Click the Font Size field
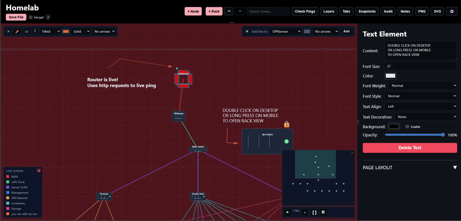The image size is (461, 221). [421, 66]
